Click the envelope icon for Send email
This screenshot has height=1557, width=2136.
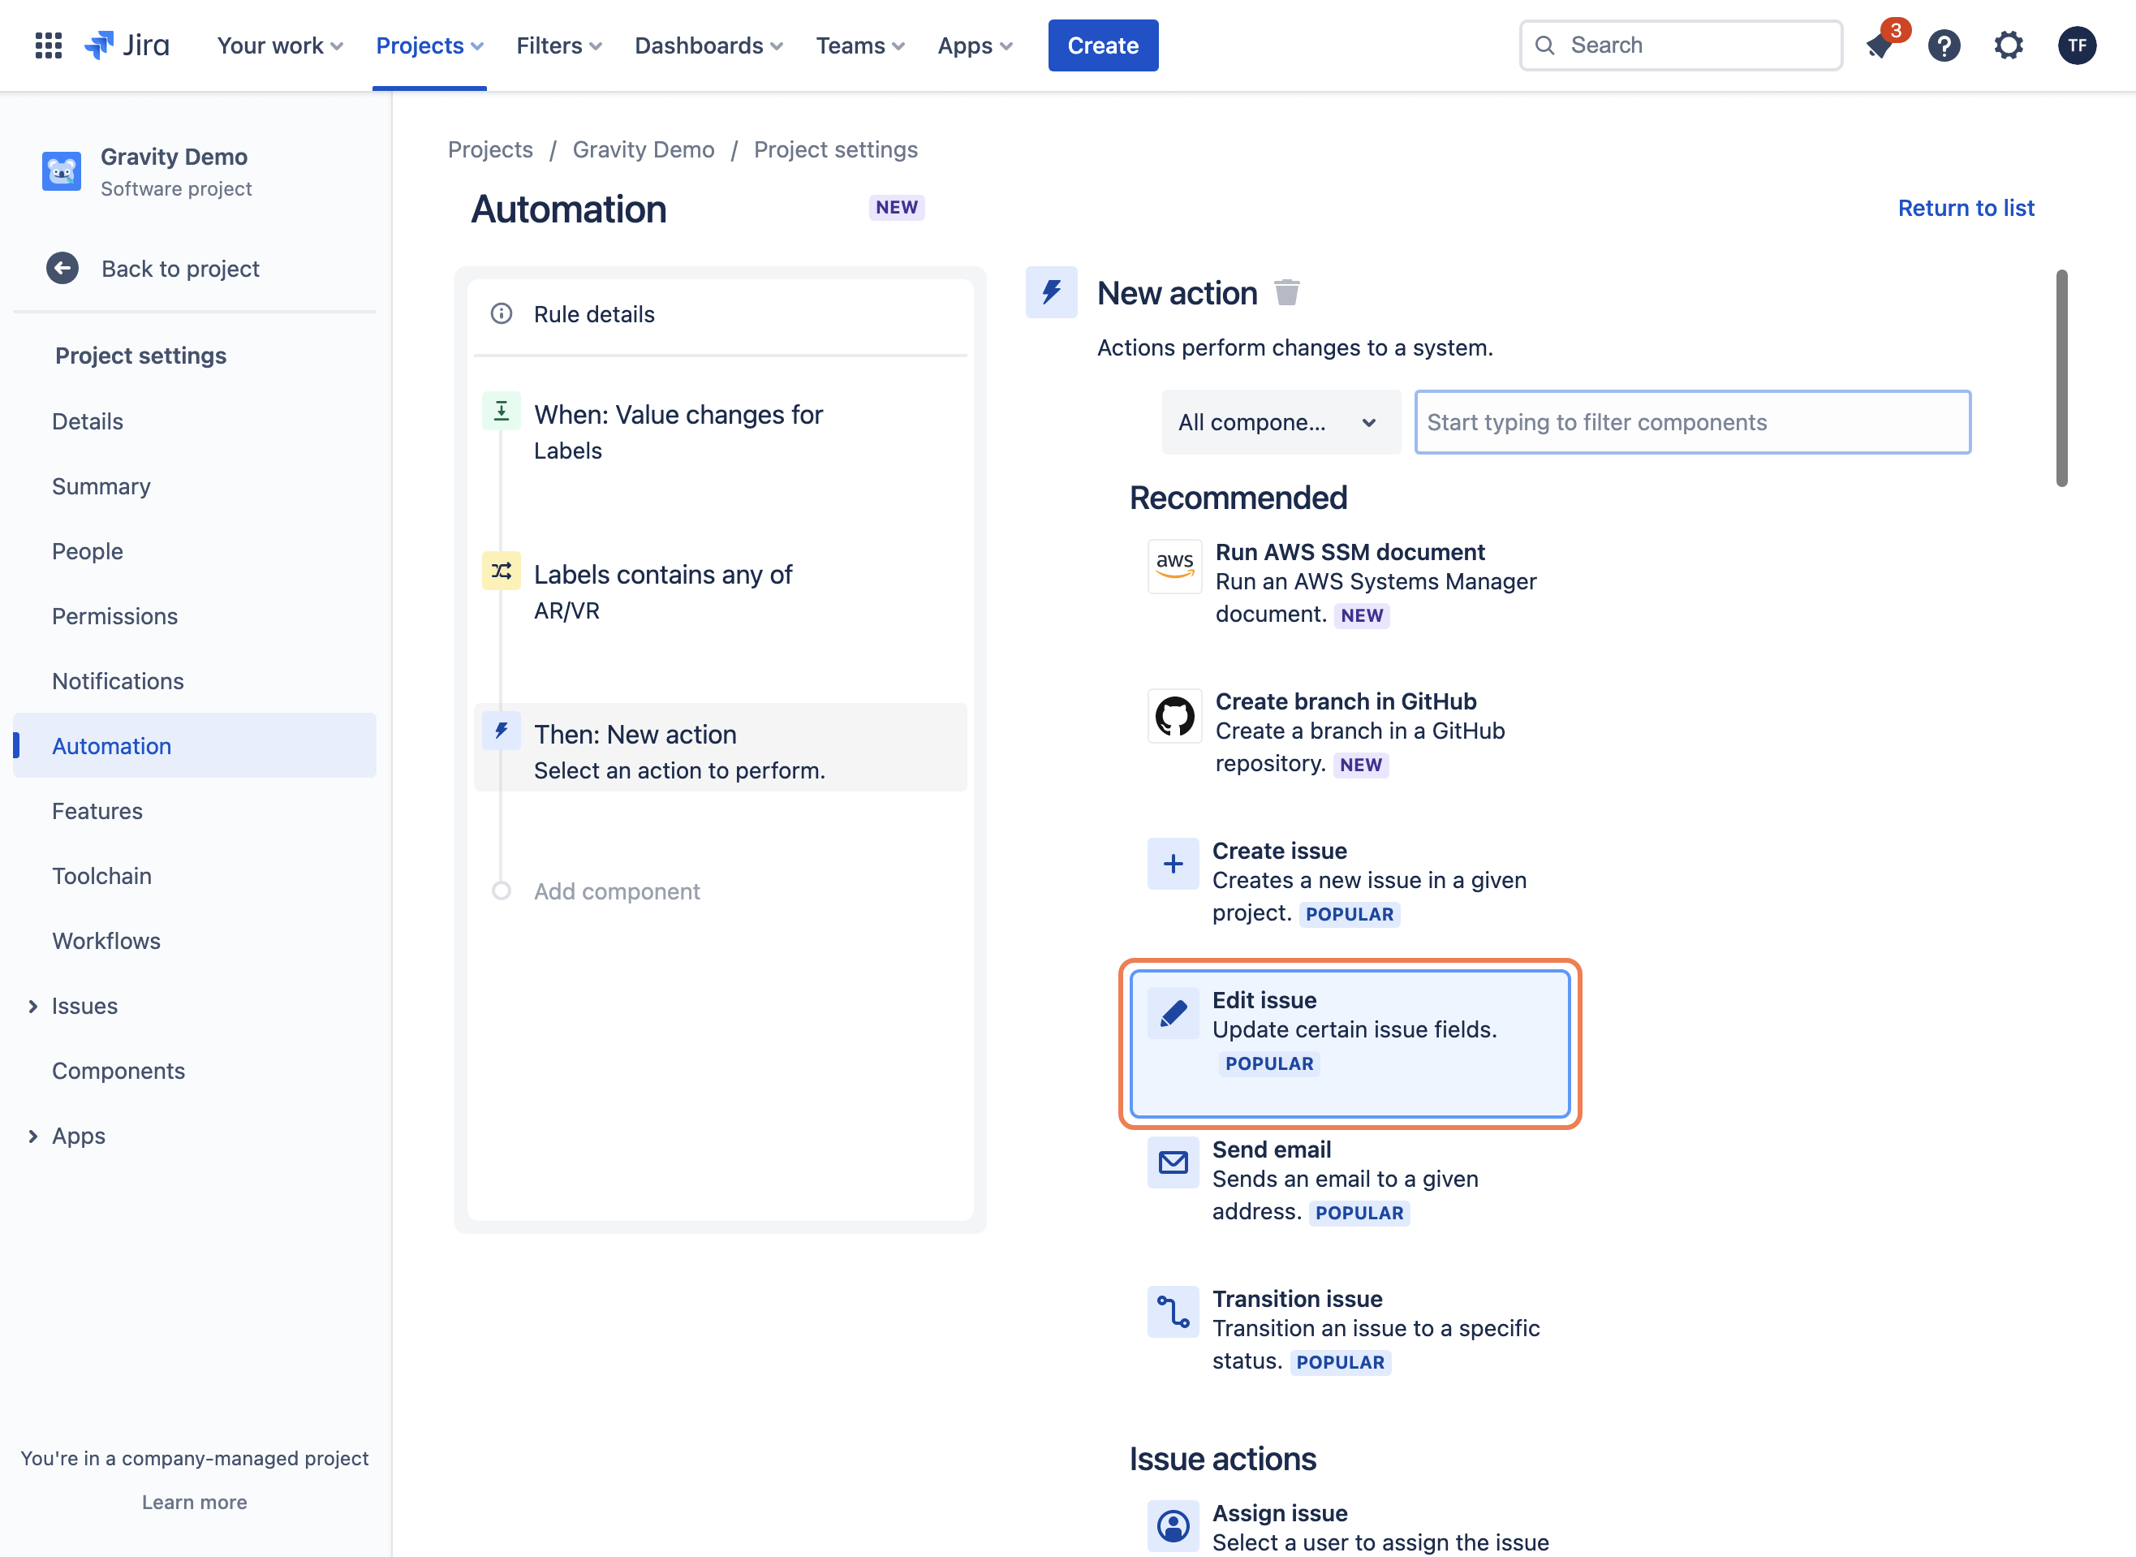[1173, 1162]
